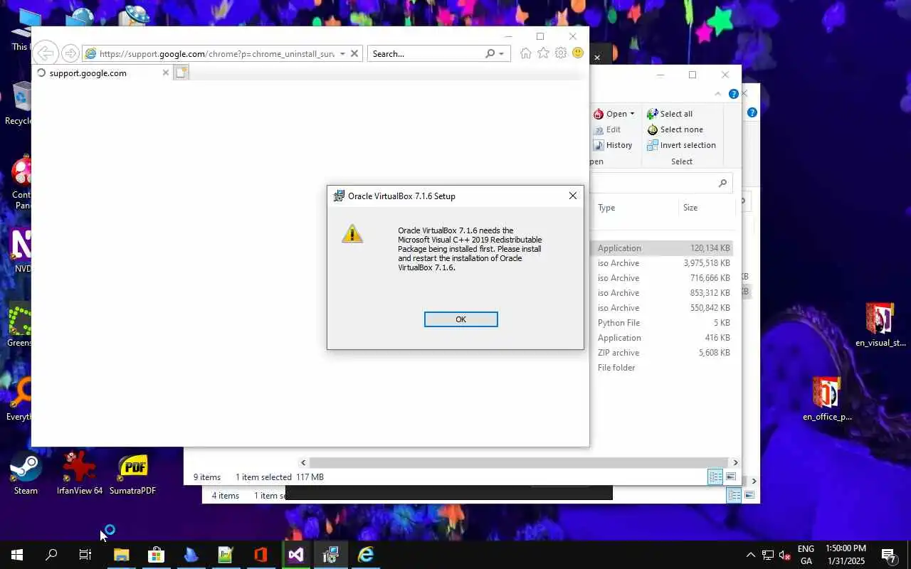Open Task View from the taskbar

pos(85,555)
